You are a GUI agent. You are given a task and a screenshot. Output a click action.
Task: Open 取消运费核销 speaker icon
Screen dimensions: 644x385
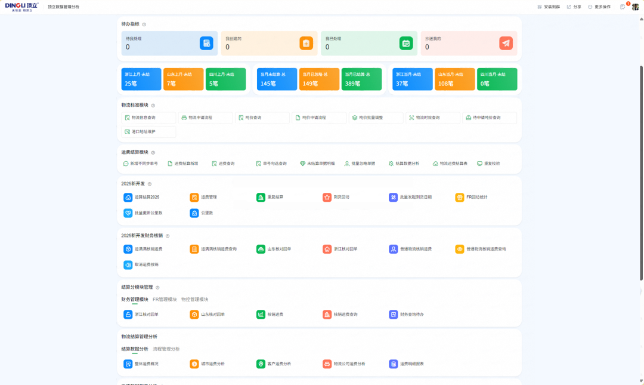[128, 264]
